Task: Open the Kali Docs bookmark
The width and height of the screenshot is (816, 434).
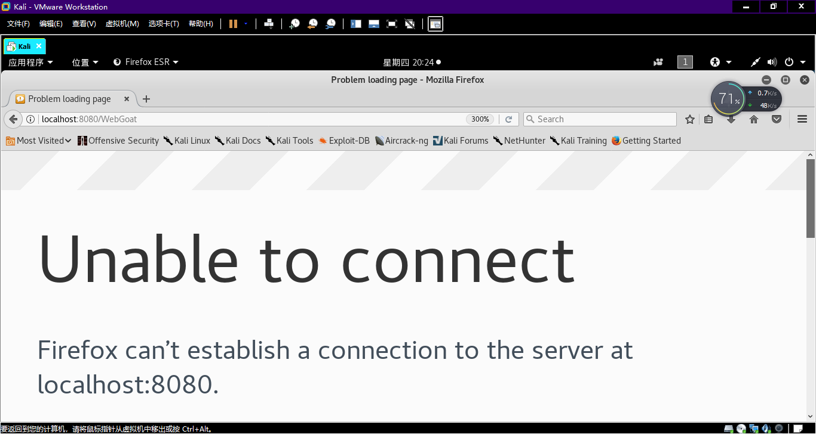Action: coord(238,141)
